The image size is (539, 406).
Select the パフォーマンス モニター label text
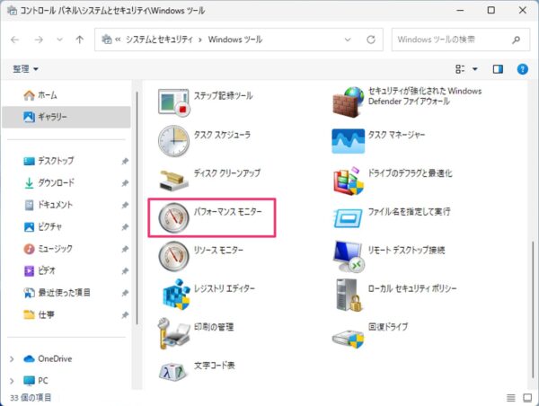click(x=227, y=212)
